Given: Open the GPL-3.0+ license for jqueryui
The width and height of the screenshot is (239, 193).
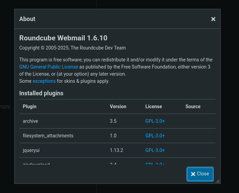Looking at the screenshot, I should point(155,150).
